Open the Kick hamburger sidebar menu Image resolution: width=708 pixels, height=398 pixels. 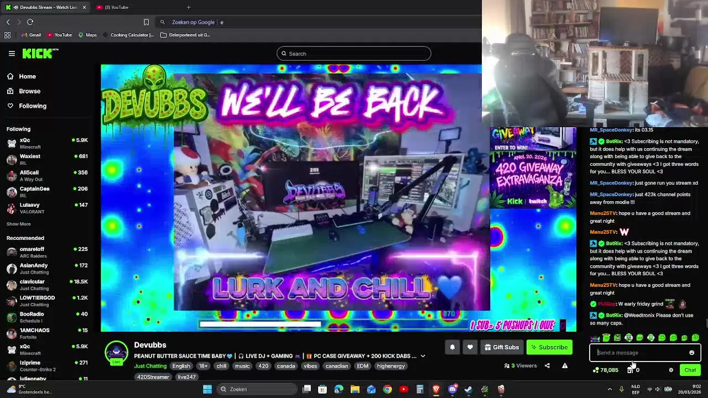(12, 54)
